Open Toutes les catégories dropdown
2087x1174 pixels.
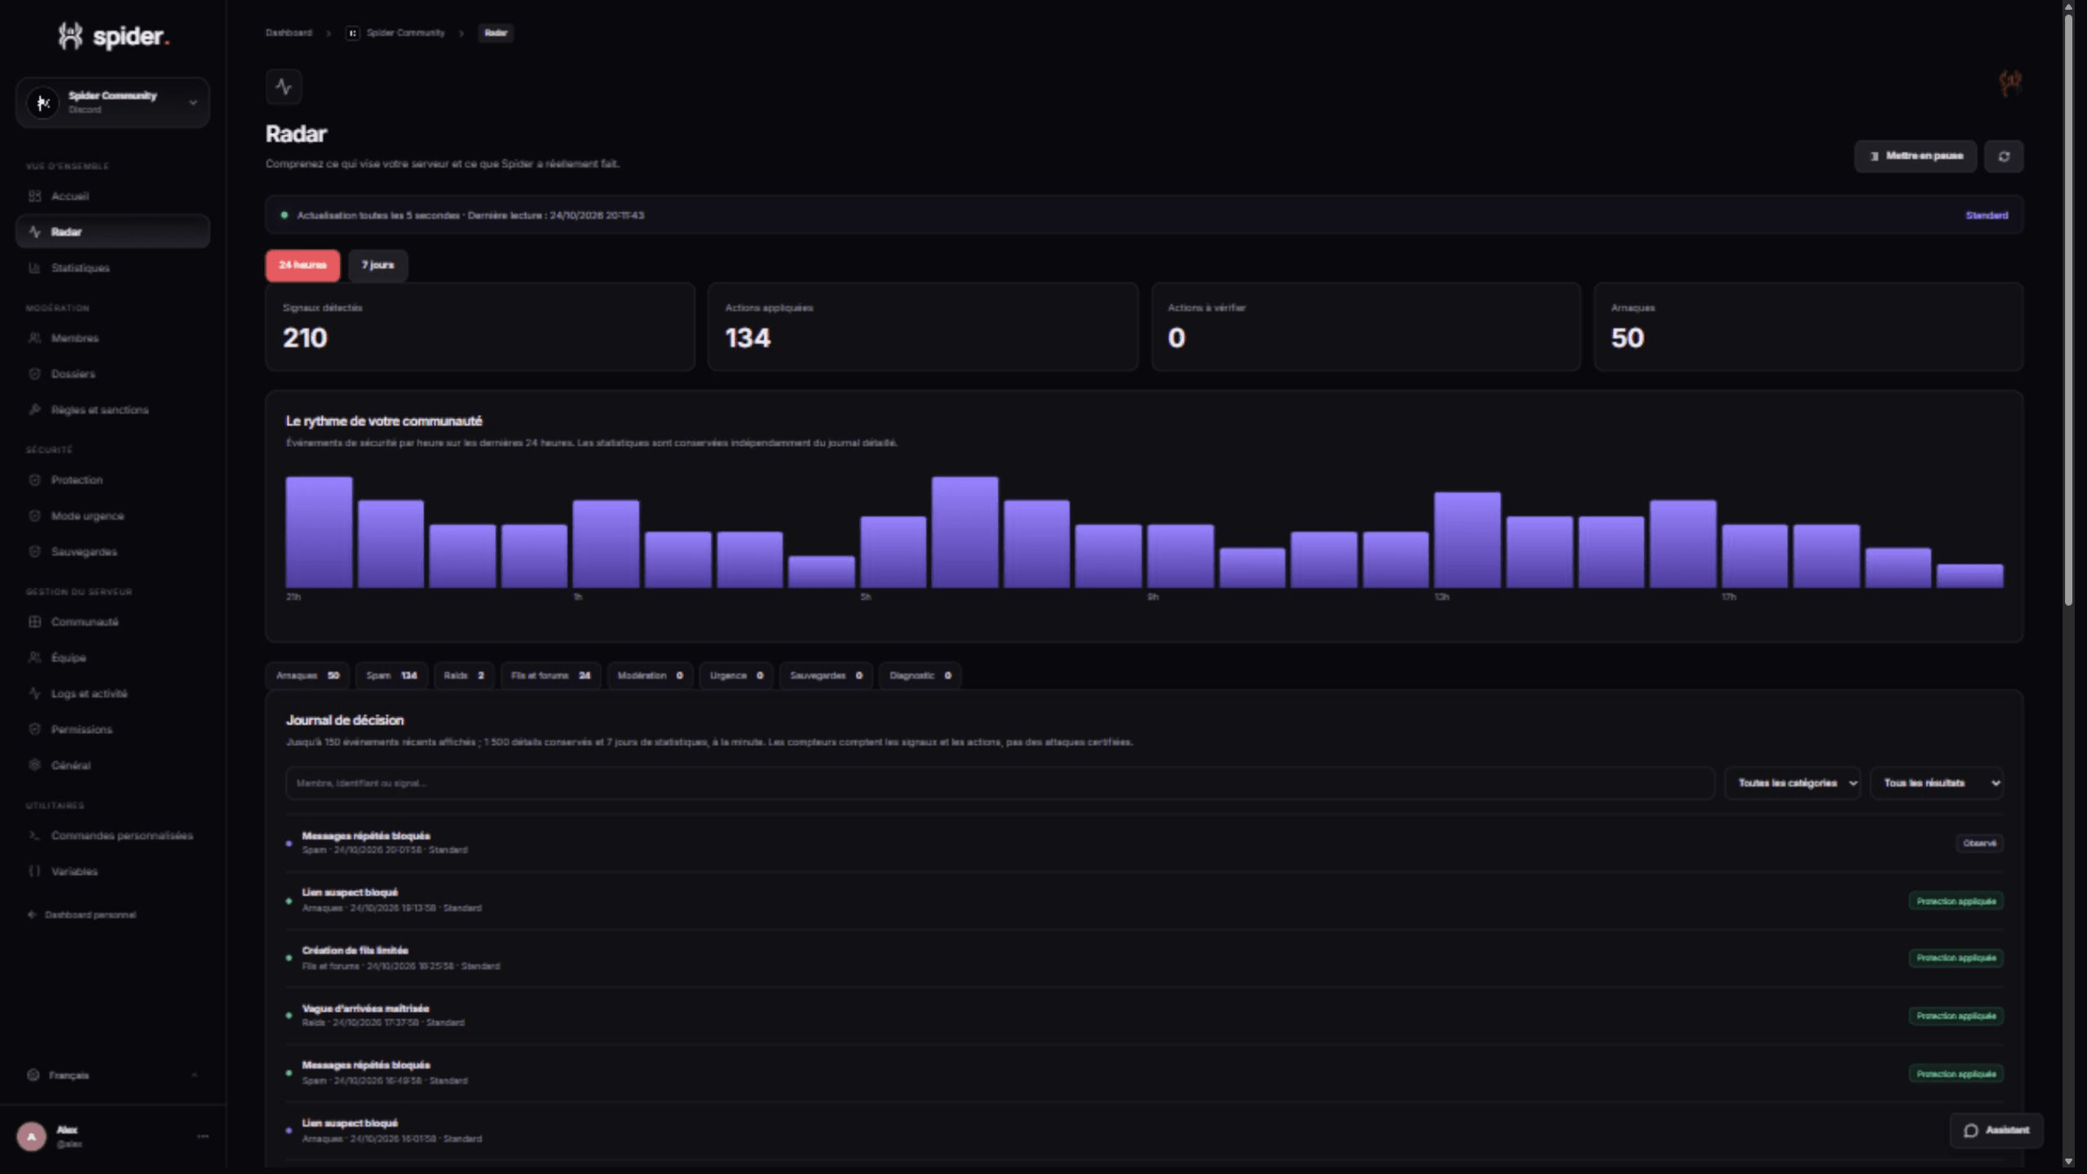point(1792,783)
